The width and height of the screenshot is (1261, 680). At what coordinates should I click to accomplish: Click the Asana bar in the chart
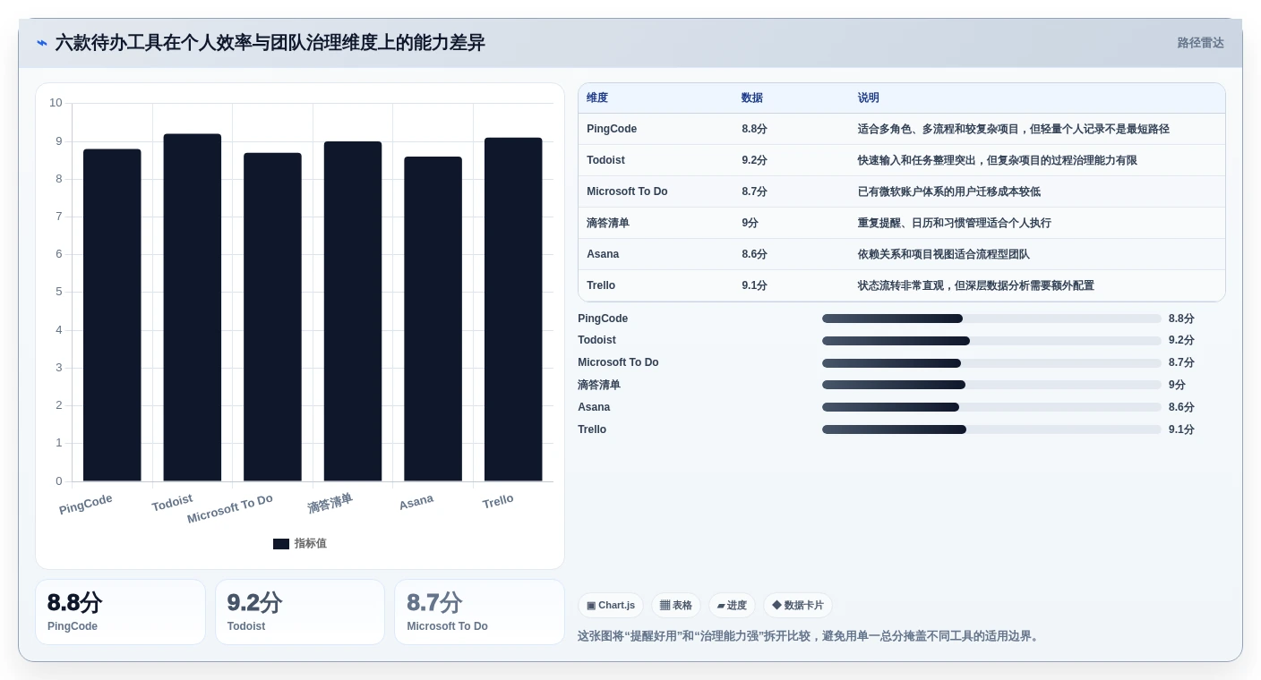pos(433,319)
